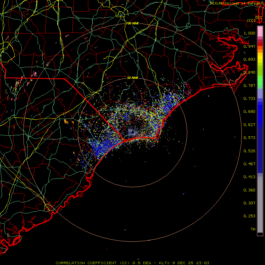Screen dimensions: 265x265
Task: Pick the red segment of color bar
Action: click(x=260, y=44)
